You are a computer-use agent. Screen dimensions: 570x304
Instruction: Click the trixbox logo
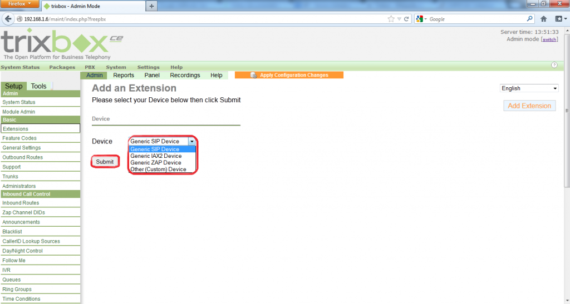(x=62, y=44)
